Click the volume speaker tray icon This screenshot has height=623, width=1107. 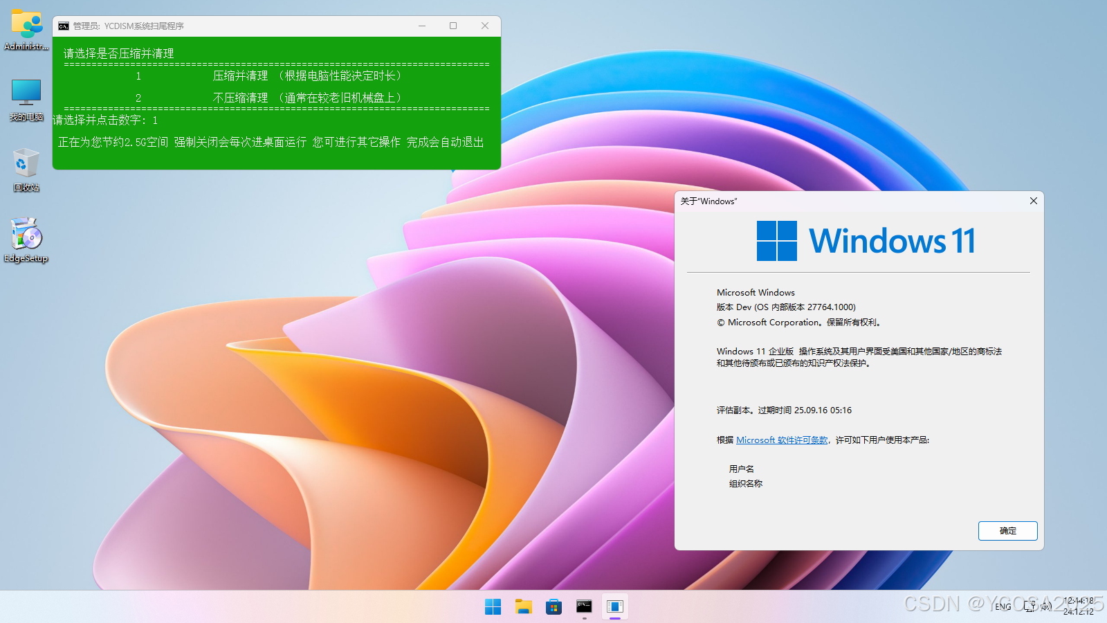[x=1046, y=606]
